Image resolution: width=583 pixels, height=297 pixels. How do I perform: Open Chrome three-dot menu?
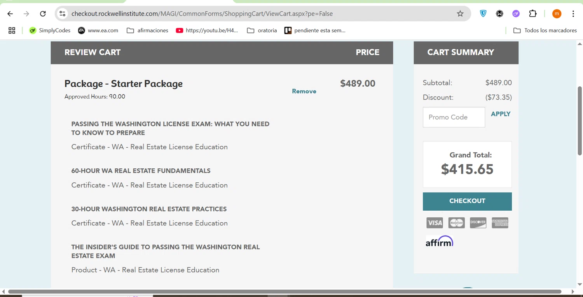[x=573, y=14]
